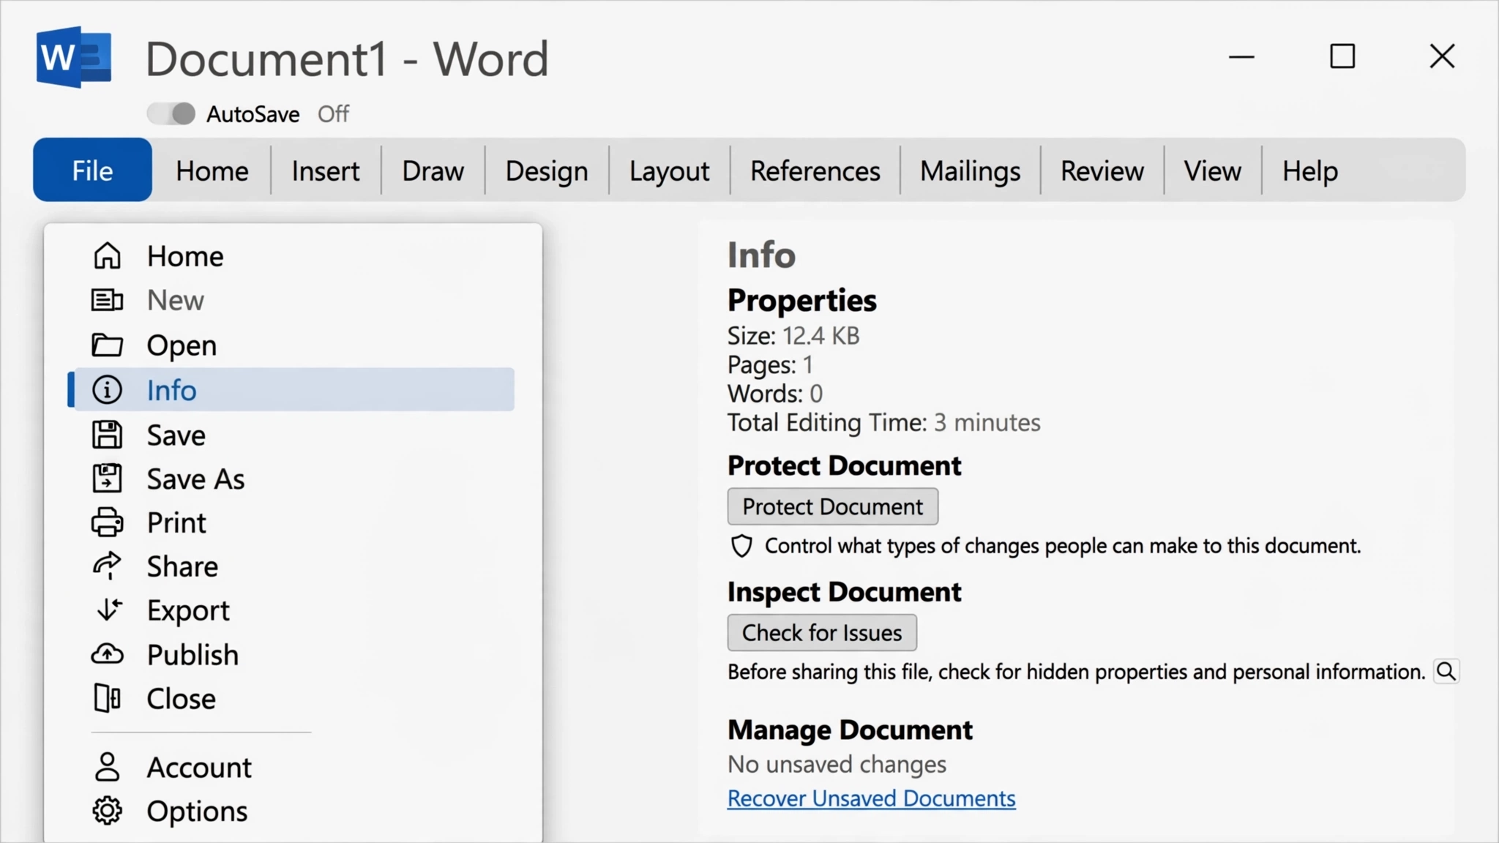Select the Share label in the menu
The image size is (1499, 843).
[182, 566]
